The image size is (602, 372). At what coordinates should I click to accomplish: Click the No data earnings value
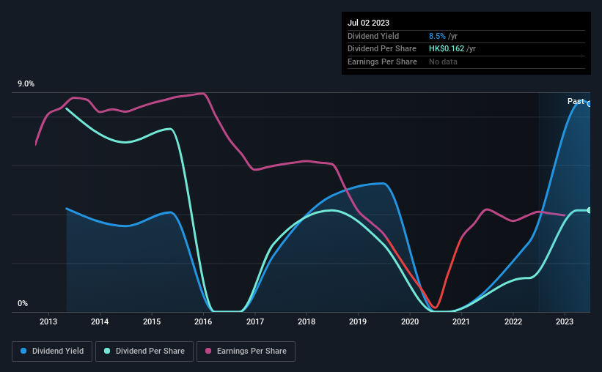click(x=443, y=62)
